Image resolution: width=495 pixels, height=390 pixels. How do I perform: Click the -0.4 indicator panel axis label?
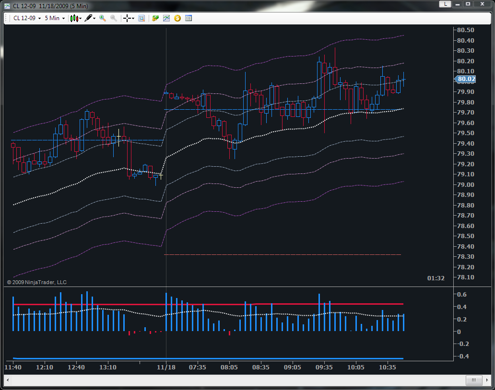(x=463, y=356)
